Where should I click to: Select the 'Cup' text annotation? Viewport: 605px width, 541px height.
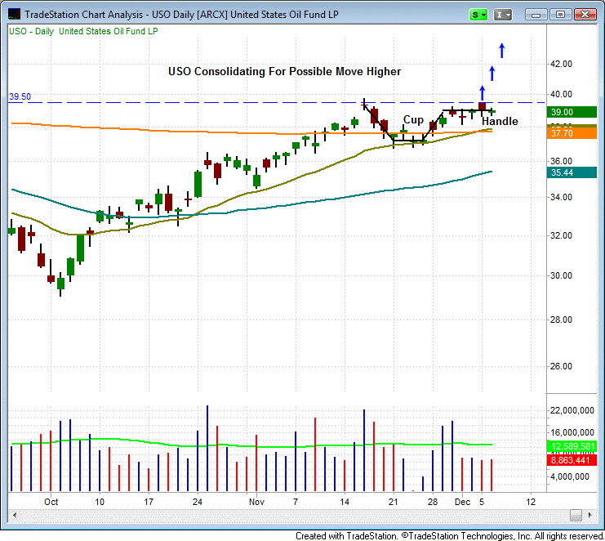(413, 120)
